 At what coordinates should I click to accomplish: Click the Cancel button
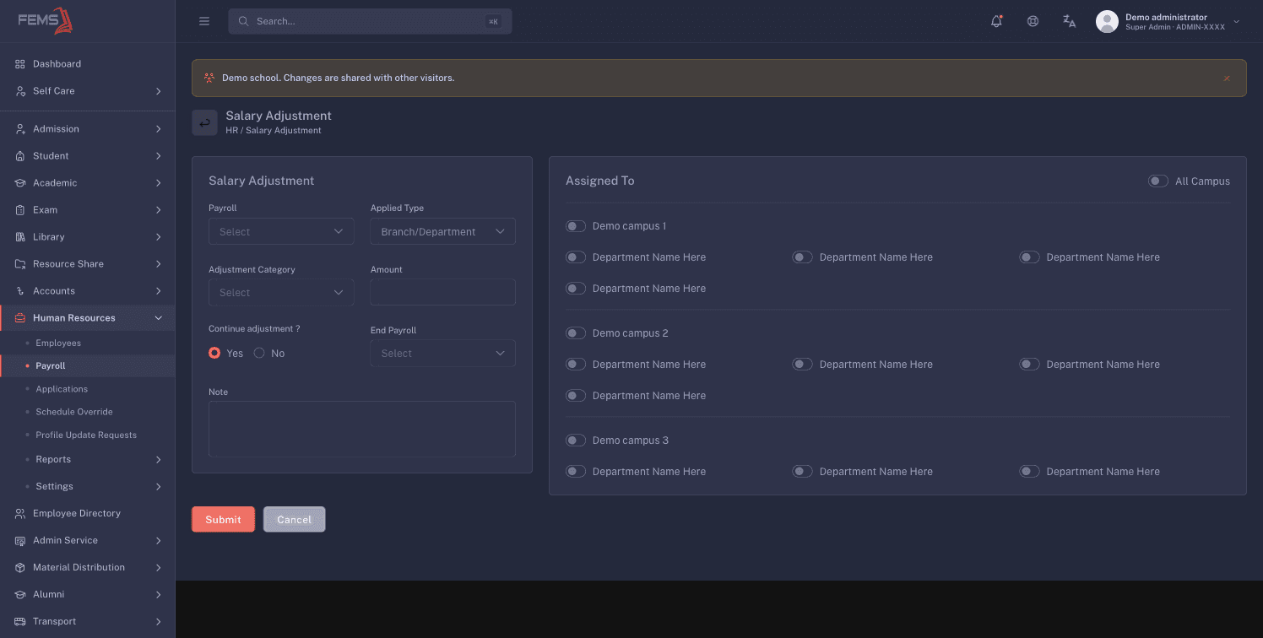tap(294, 519)
